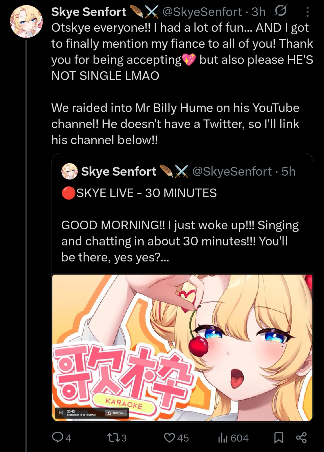The width and height of the screenshot is (324, 452).
Task: Tap the share icon below the tweet
Action: [x=301, y=438]
